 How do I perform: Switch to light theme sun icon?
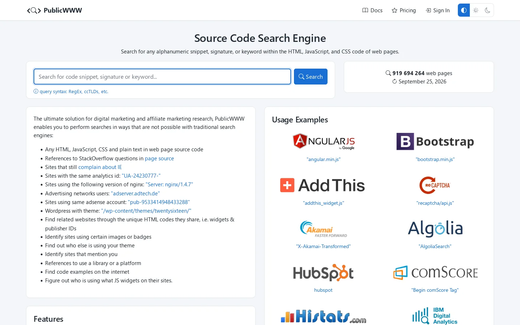(x=476, y=10)
